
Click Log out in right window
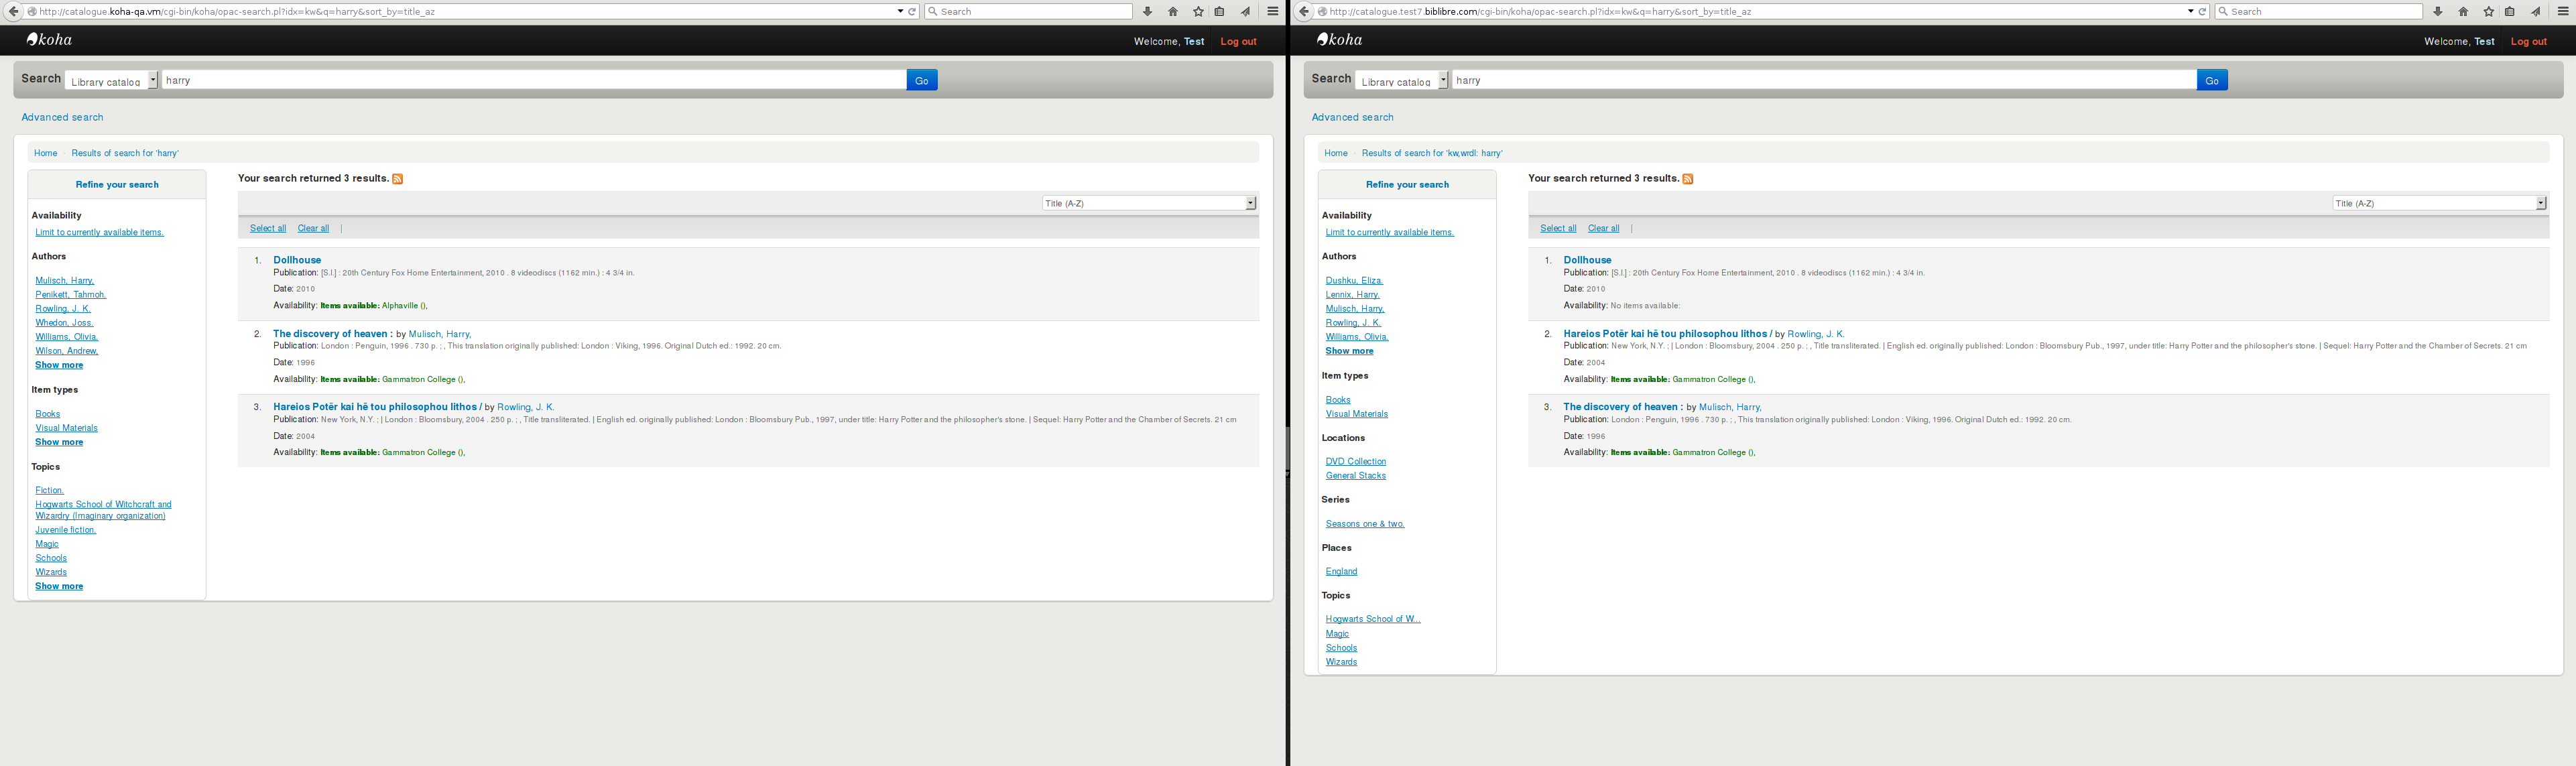[2528, 42]
